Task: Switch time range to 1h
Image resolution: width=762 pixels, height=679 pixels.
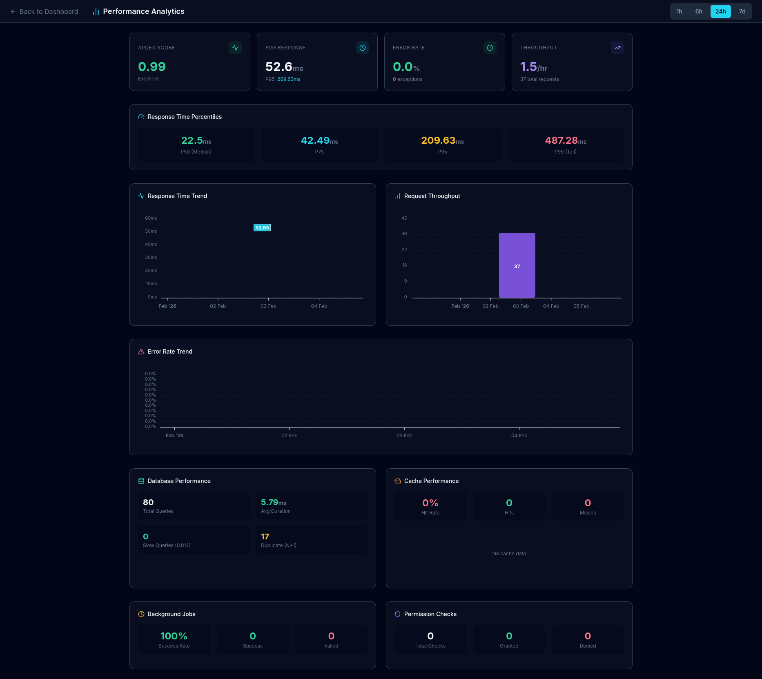Action: point(679,11)
